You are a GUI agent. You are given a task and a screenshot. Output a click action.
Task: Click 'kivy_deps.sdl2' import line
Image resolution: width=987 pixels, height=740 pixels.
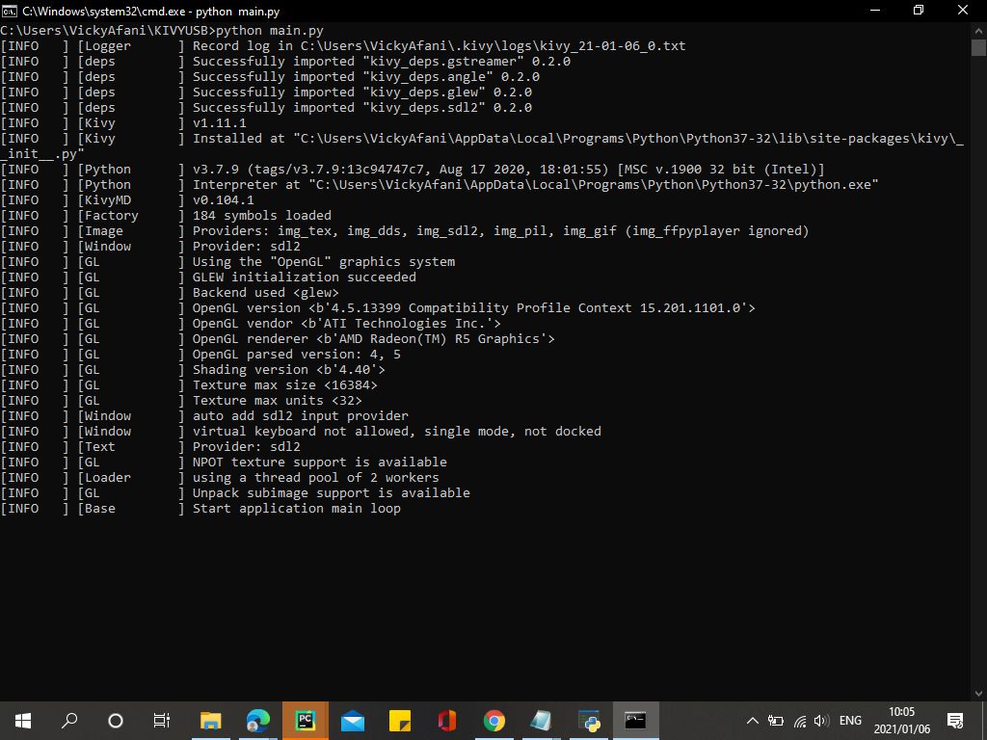(x=266, y=108)
